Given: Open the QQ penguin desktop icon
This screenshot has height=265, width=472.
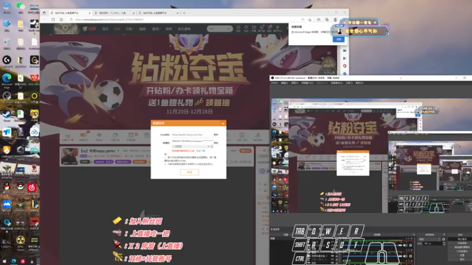Looking at the screenshot, I should pos(6,187).
